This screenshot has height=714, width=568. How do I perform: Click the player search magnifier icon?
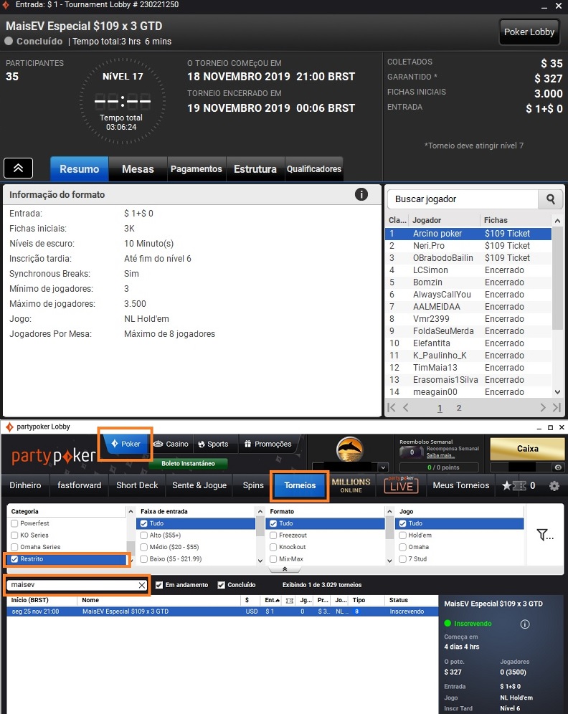550,199
